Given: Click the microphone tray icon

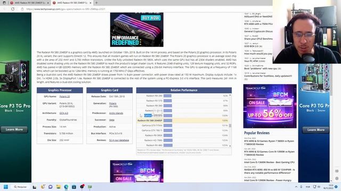Looking at the screenshot, I should point(301,187).
